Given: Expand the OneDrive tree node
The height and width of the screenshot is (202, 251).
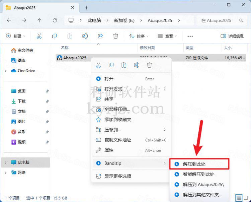Looking at the screenshot, I should point(6,71).
